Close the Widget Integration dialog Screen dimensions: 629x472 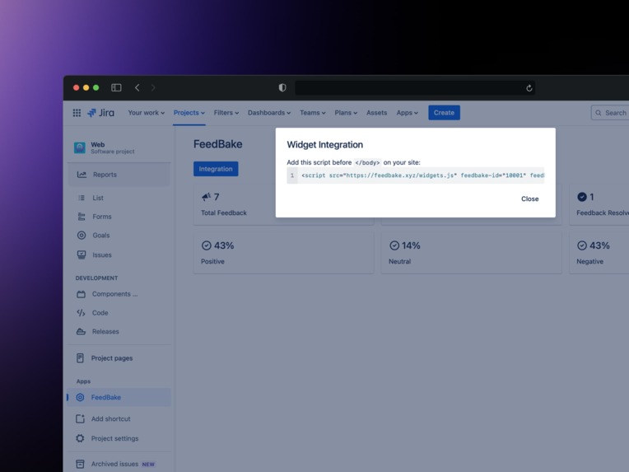[x=530, y=199]
